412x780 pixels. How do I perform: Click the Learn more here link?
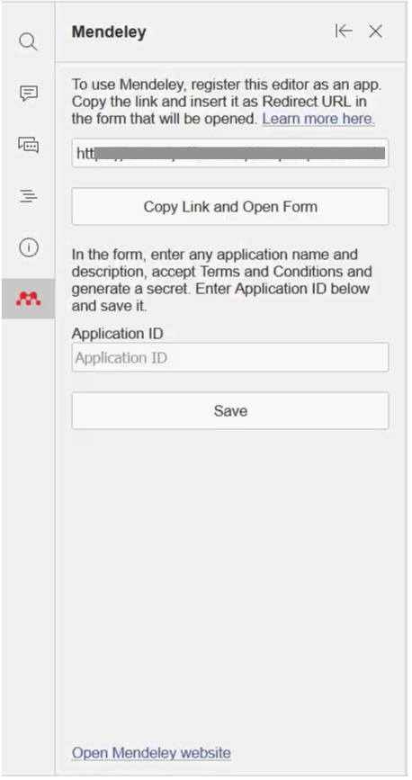click(x=318, y=119)
